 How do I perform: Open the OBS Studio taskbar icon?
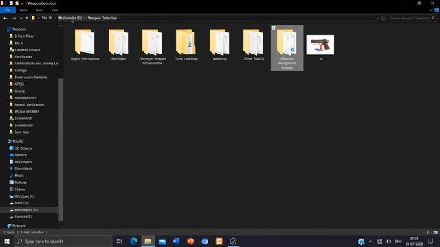pyautogui.click(x=233, y=241)
